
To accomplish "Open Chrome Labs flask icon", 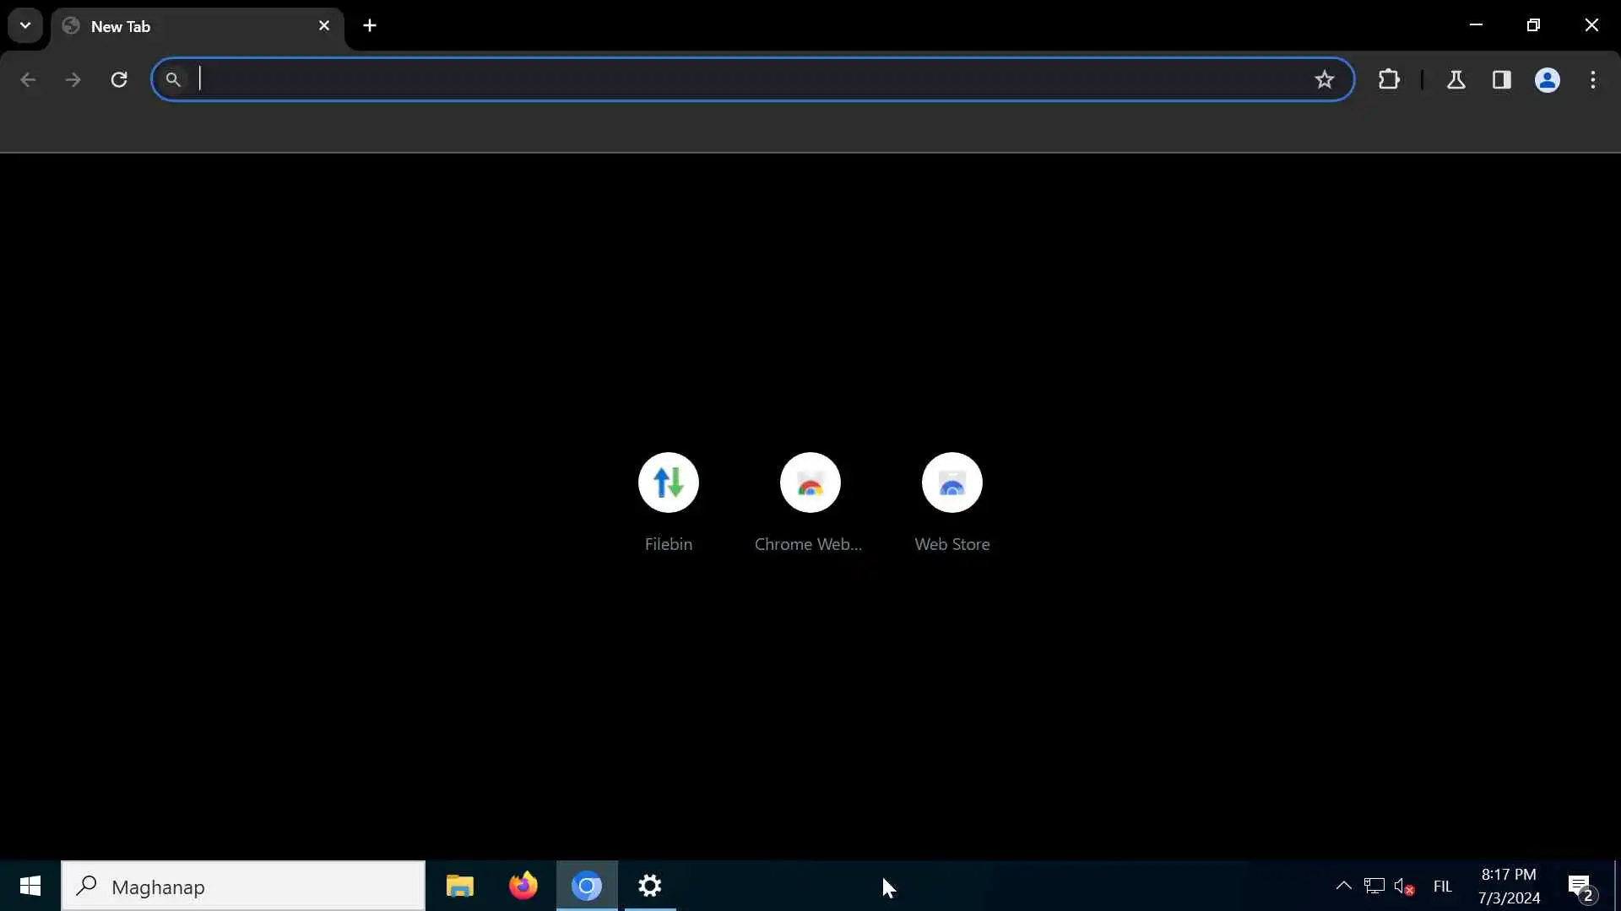I will point(1456,79).
